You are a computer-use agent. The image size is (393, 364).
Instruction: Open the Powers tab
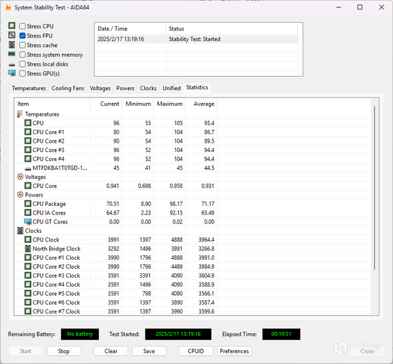click(125, 88)
